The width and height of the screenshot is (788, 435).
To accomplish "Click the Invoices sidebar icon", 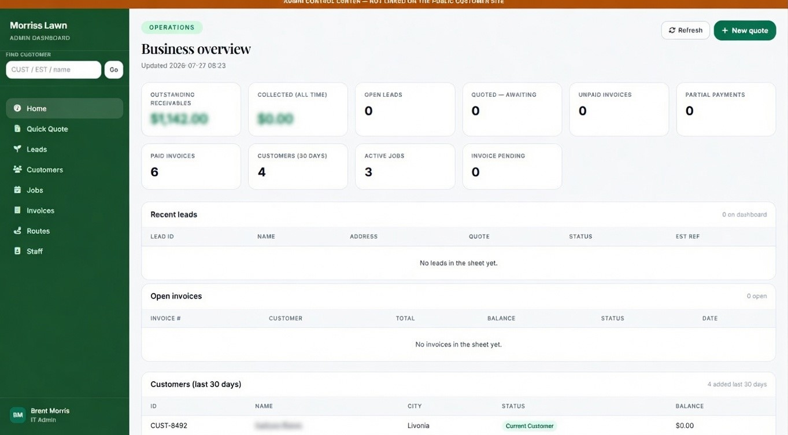I will (17, 210).
